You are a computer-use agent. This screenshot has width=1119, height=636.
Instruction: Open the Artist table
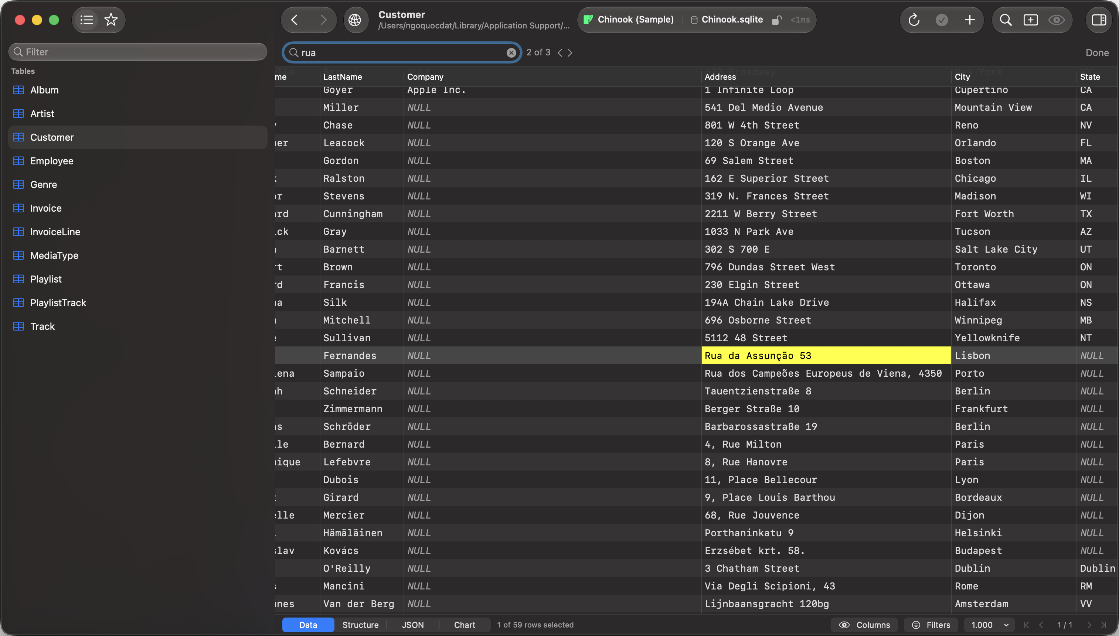click(137, 114)
